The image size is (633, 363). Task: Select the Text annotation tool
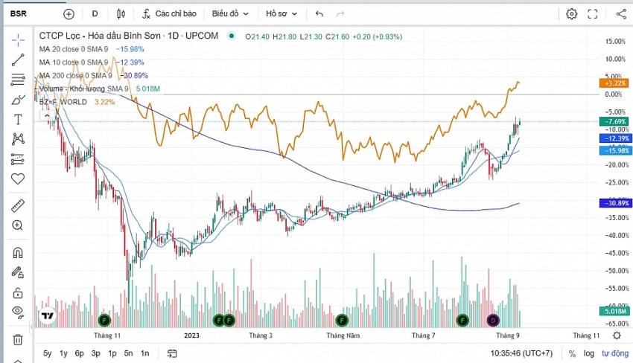pyautogui.click(x=18, y=119)
